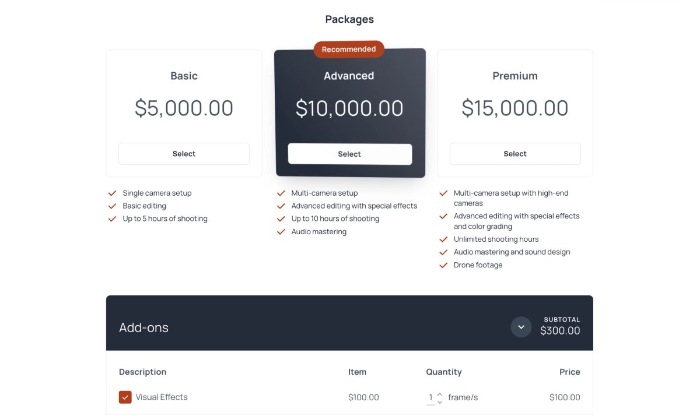Select the Advanced package
This screenshot has height=416, width=700.
click(x=349, y=154)
